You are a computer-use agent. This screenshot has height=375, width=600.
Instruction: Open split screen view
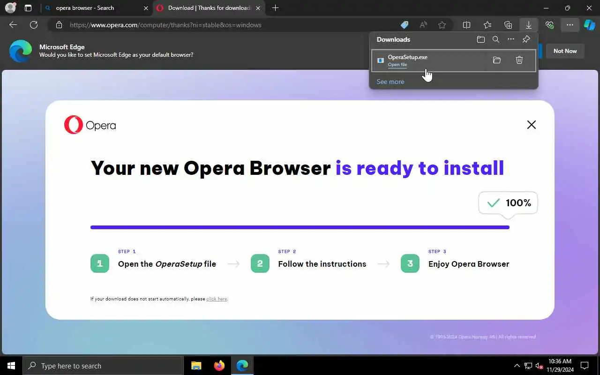point(467,25)
